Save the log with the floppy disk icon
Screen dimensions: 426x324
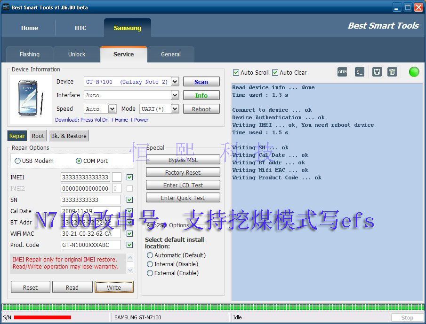coord(377,72)
